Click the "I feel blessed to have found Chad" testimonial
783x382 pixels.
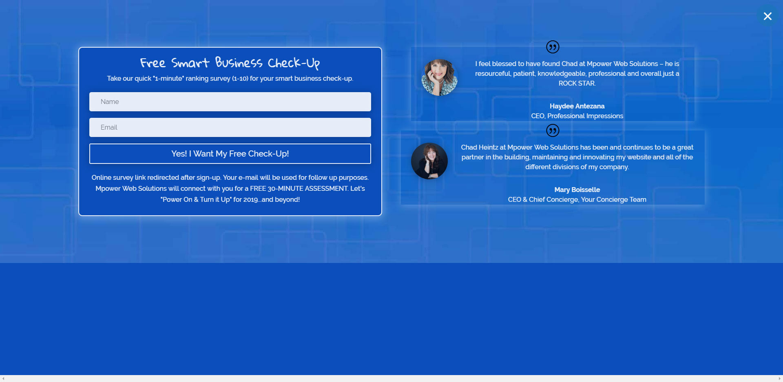coord(577,73)
